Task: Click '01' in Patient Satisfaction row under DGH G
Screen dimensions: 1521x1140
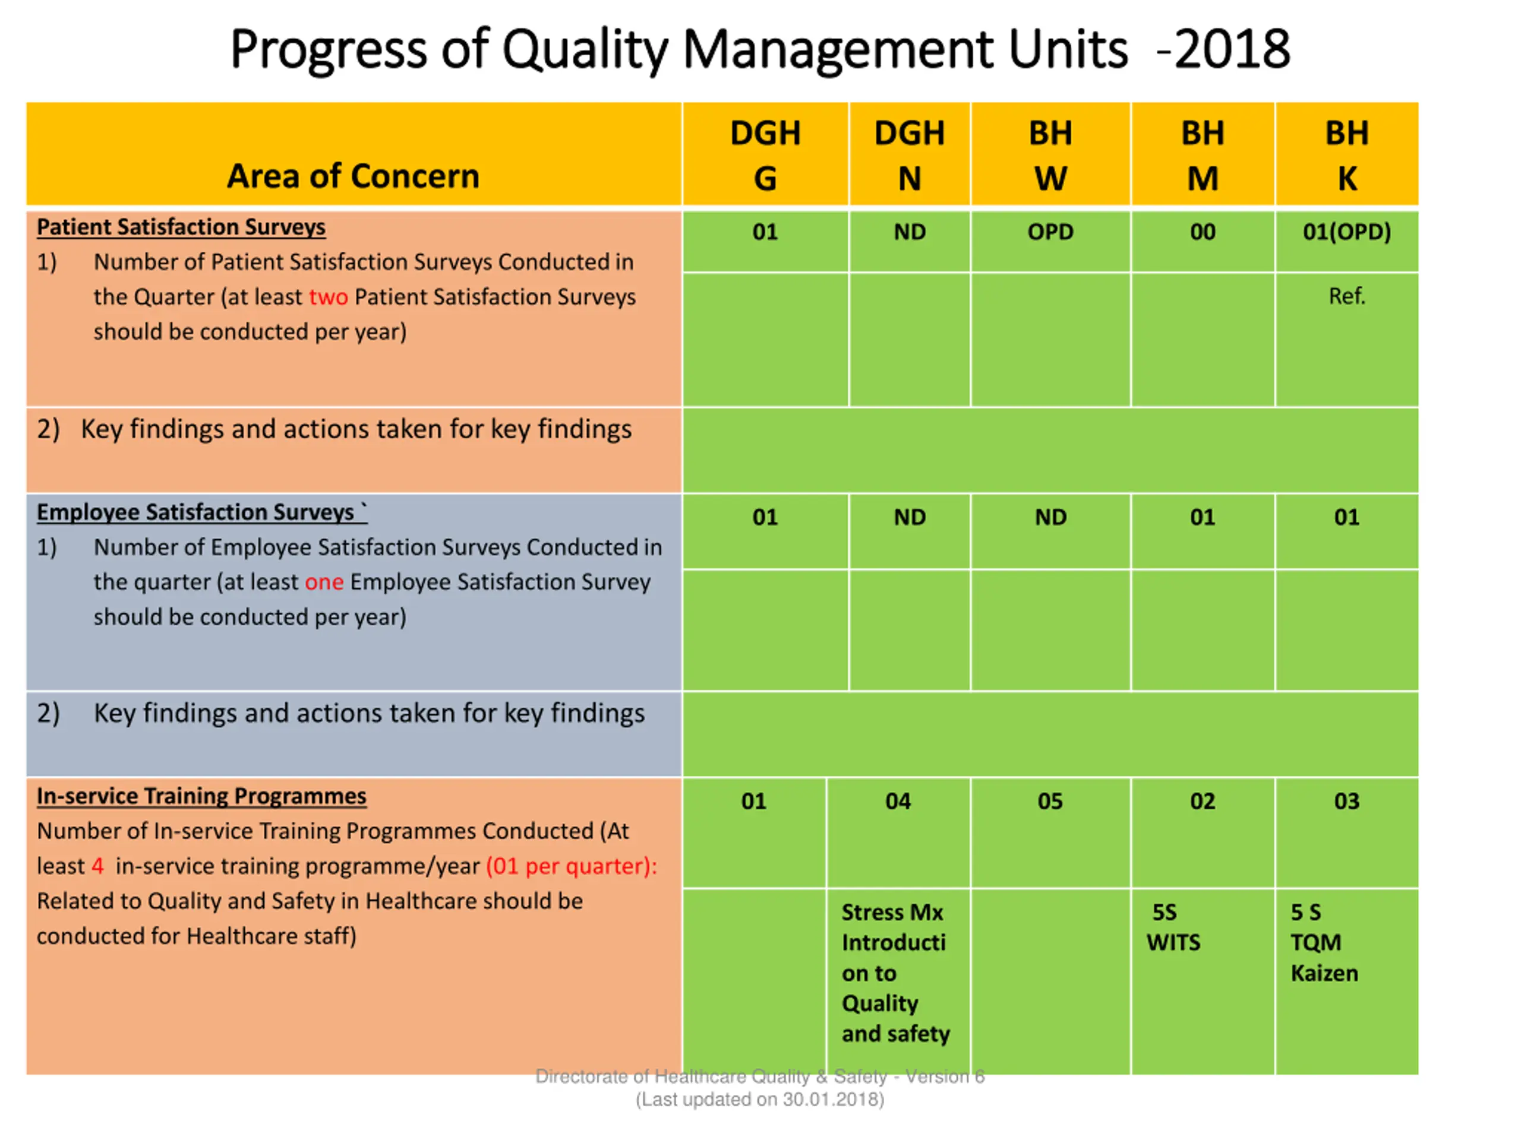Action: coord(765,232)
